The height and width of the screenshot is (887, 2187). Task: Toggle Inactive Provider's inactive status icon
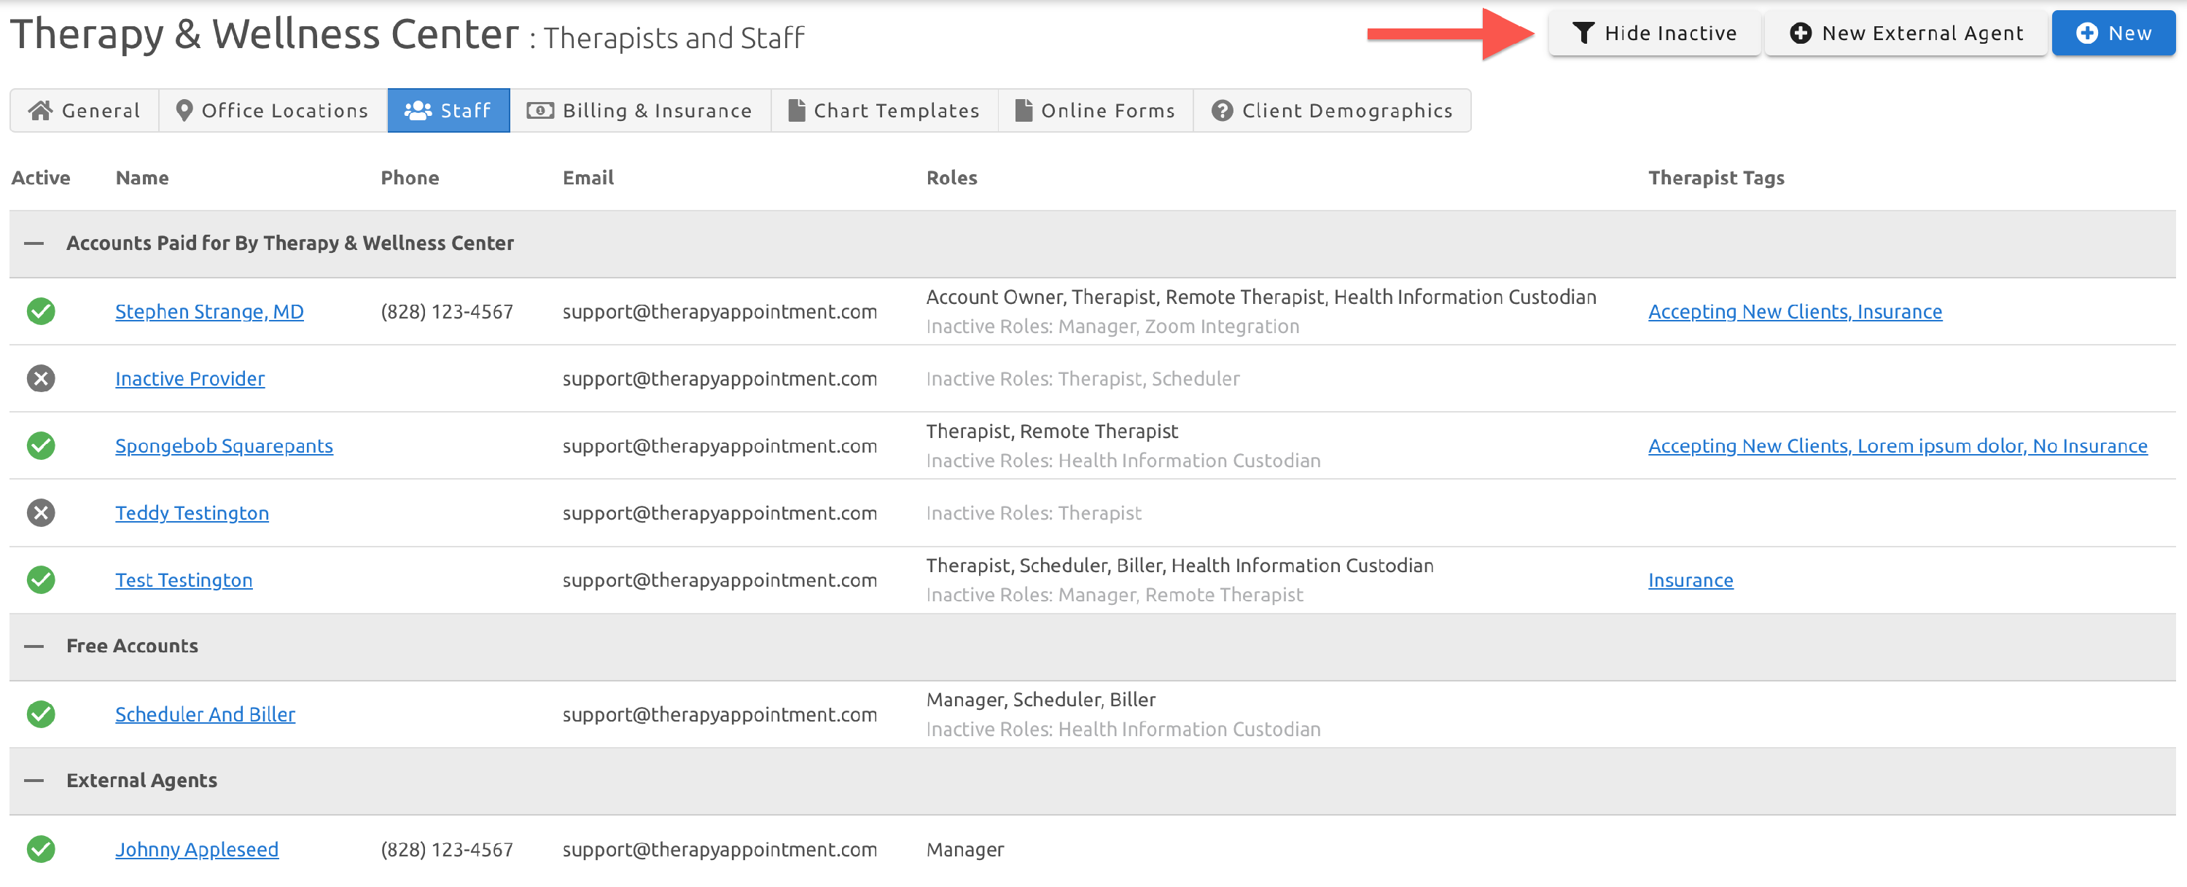(40, 378)
